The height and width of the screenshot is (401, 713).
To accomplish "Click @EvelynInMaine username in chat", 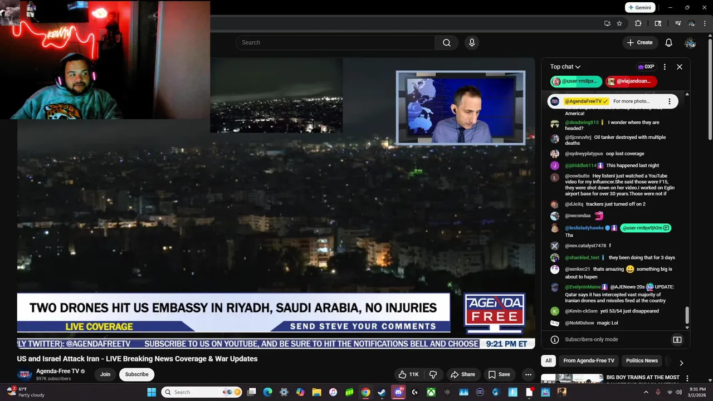I will (x=583, y=287).
